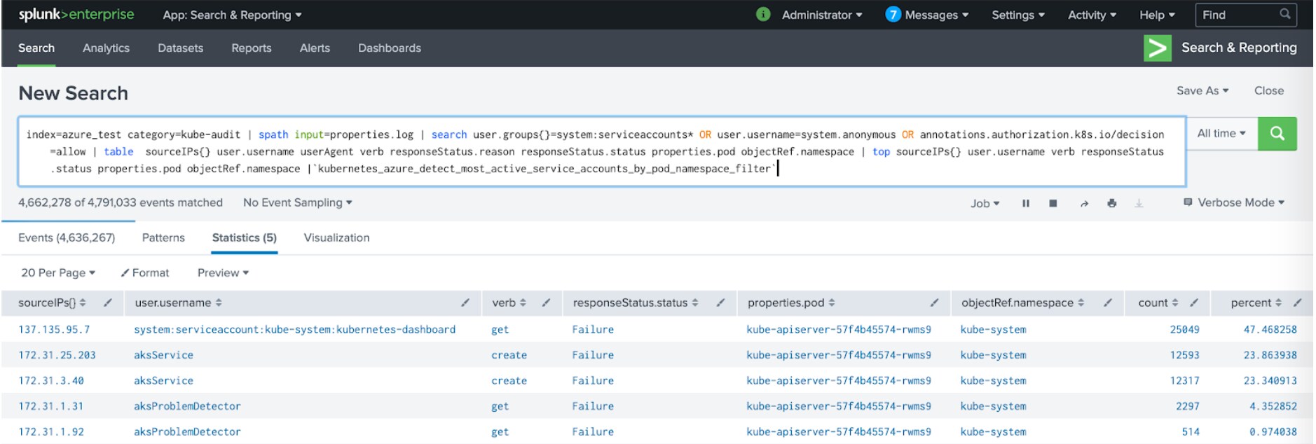This screenshot has width=1316, height=444.
Task: Click the green Administrator status icon
Action: (x=763, y=15)
